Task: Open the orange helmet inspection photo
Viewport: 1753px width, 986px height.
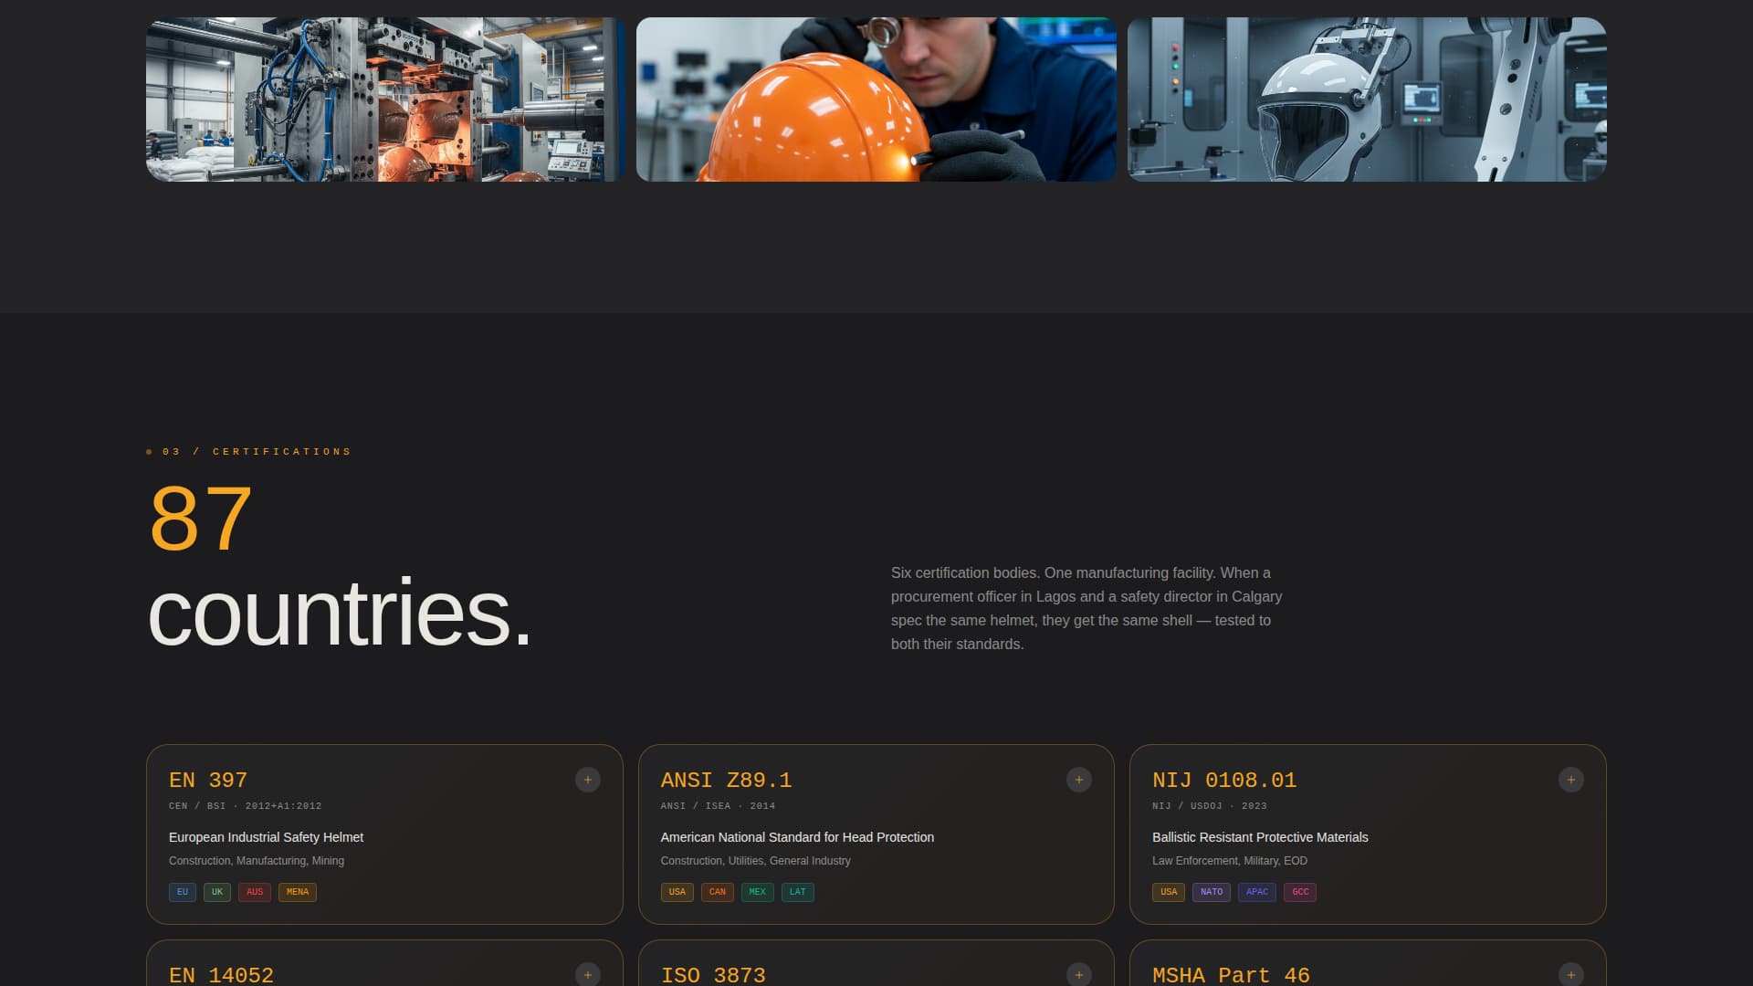Action: click(x=876, y=98)
